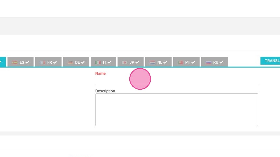Click the checkmark on the NL tab

[x=165, y=62]
